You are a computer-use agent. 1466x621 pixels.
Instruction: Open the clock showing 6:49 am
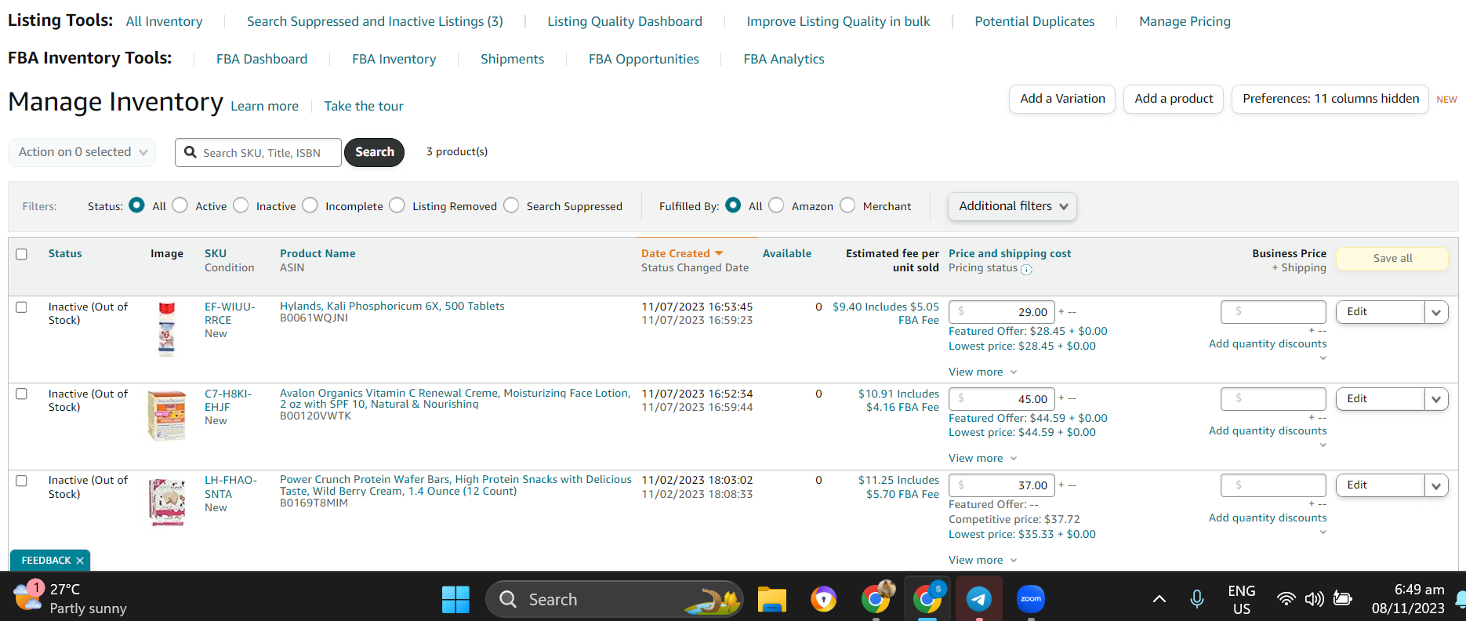(1408, 599)
